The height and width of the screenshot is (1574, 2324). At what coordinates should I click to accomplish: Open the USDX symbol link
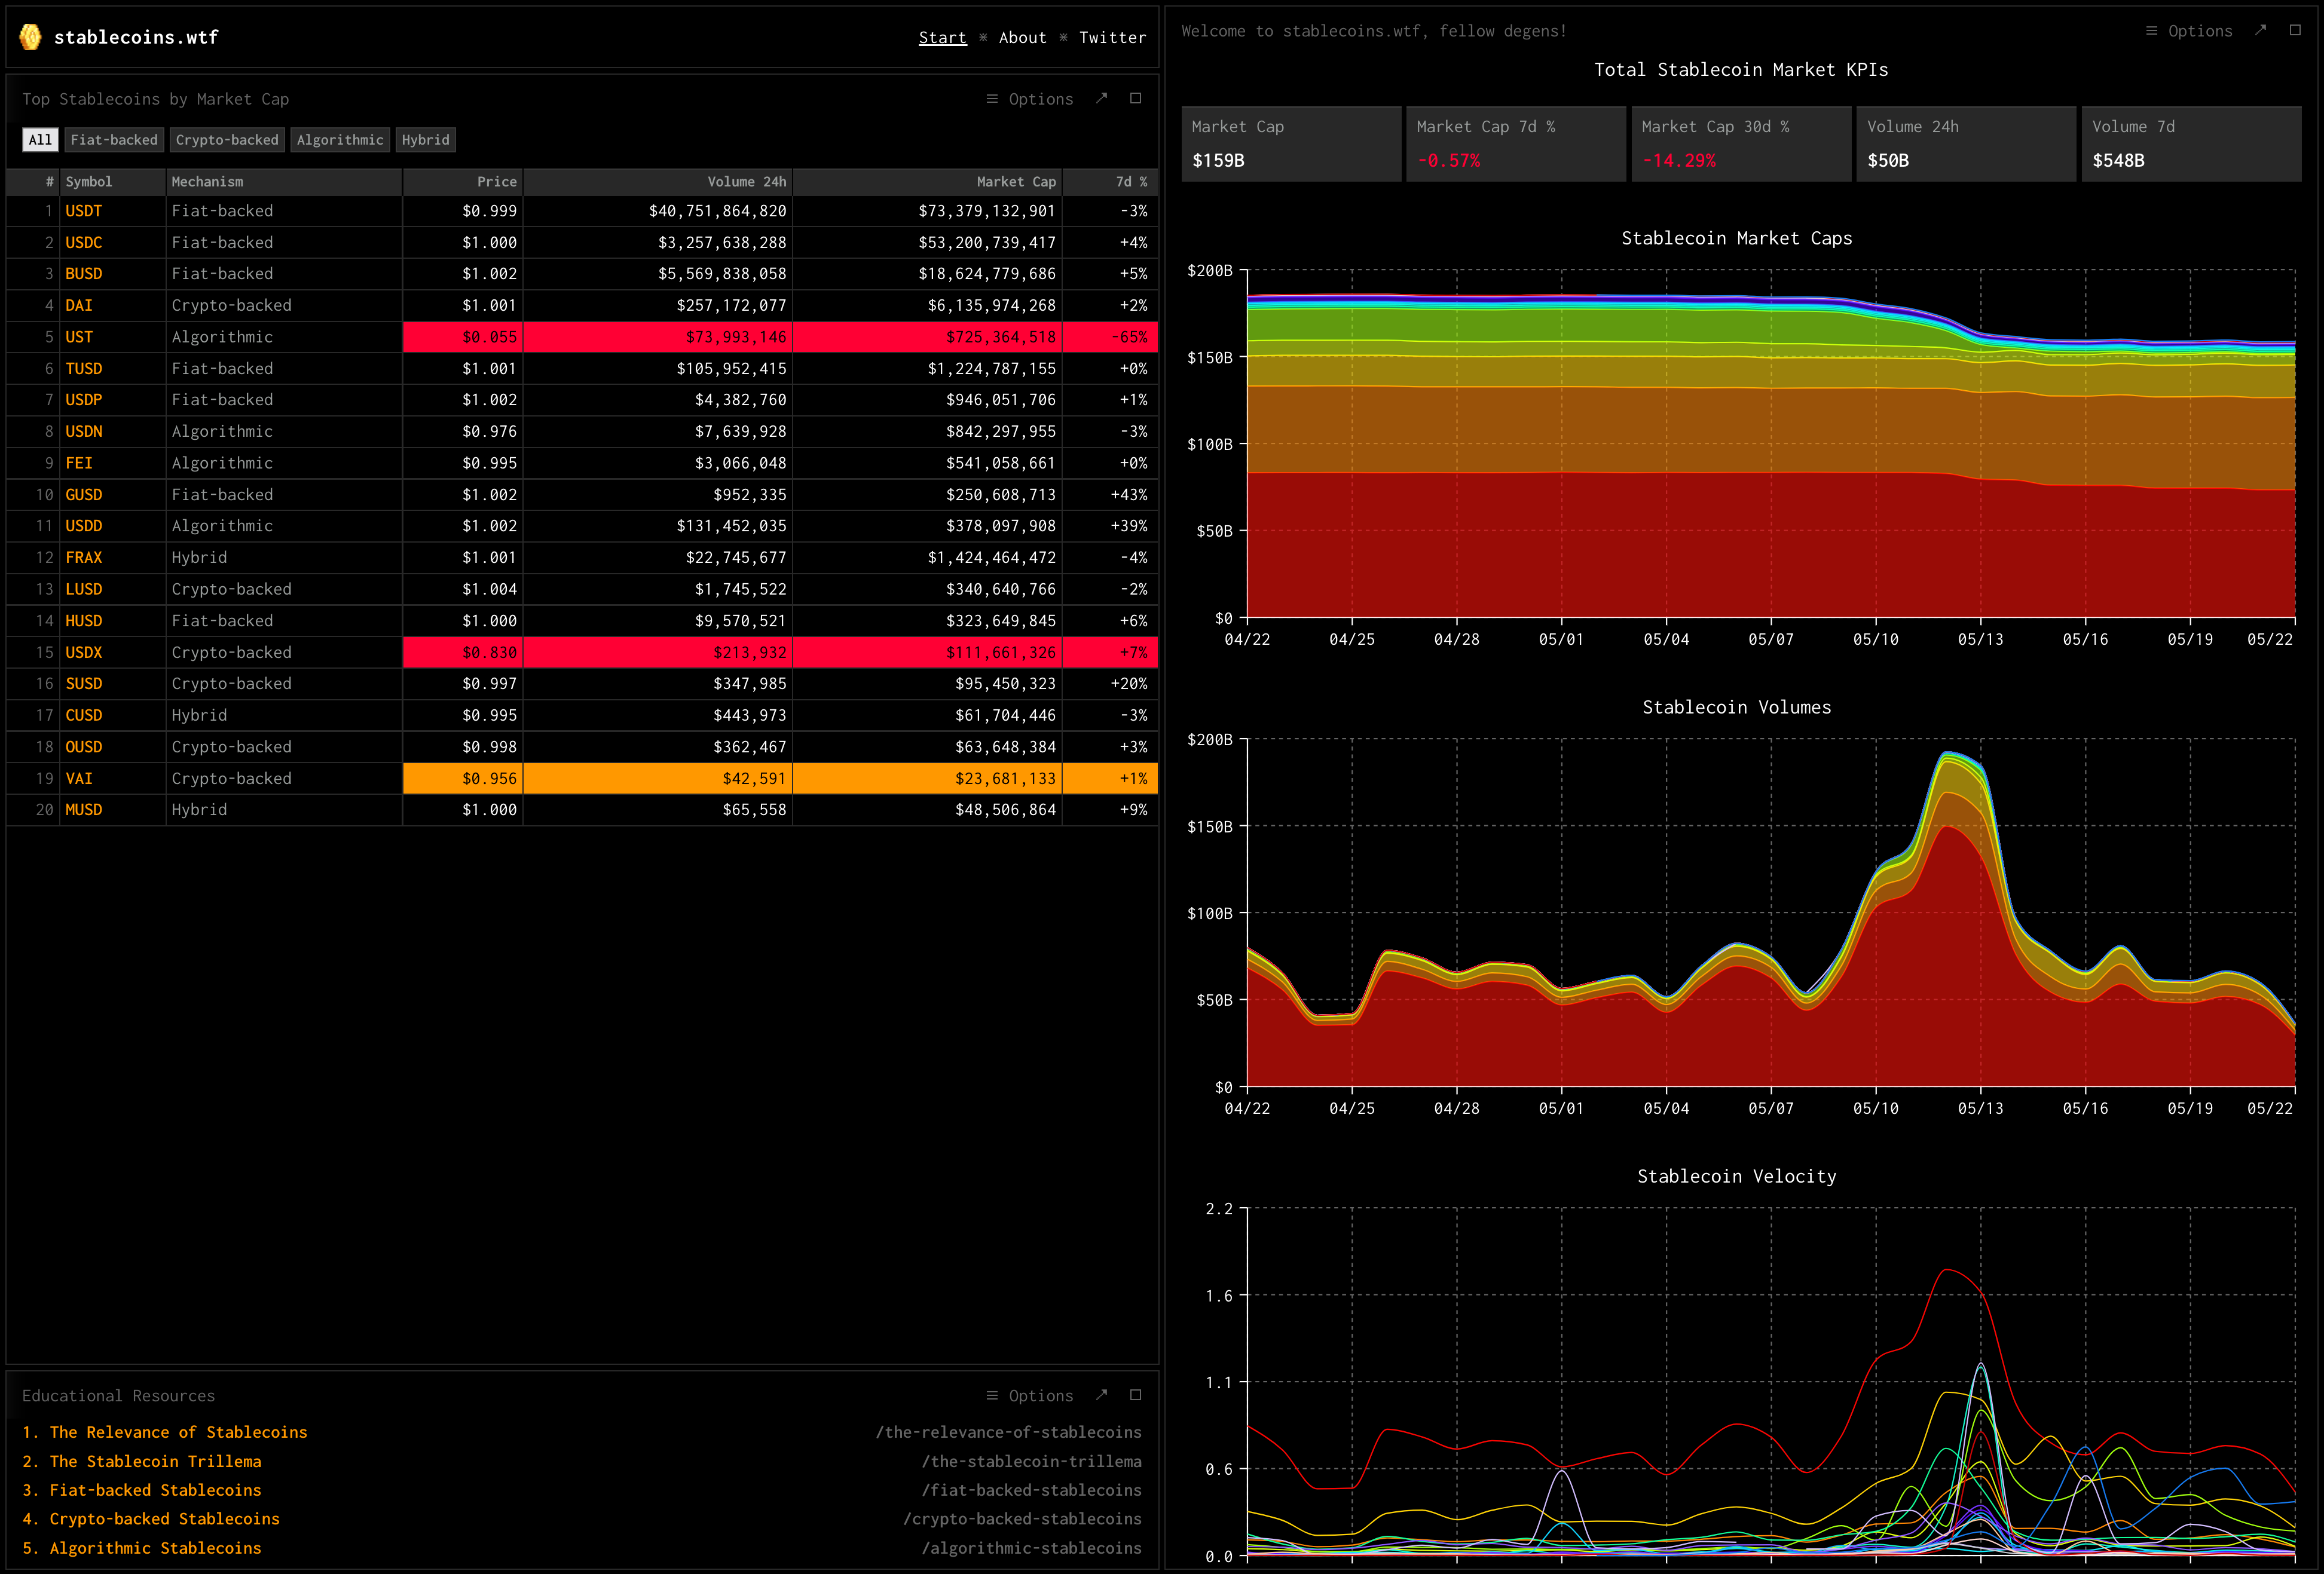pos(84,652)
